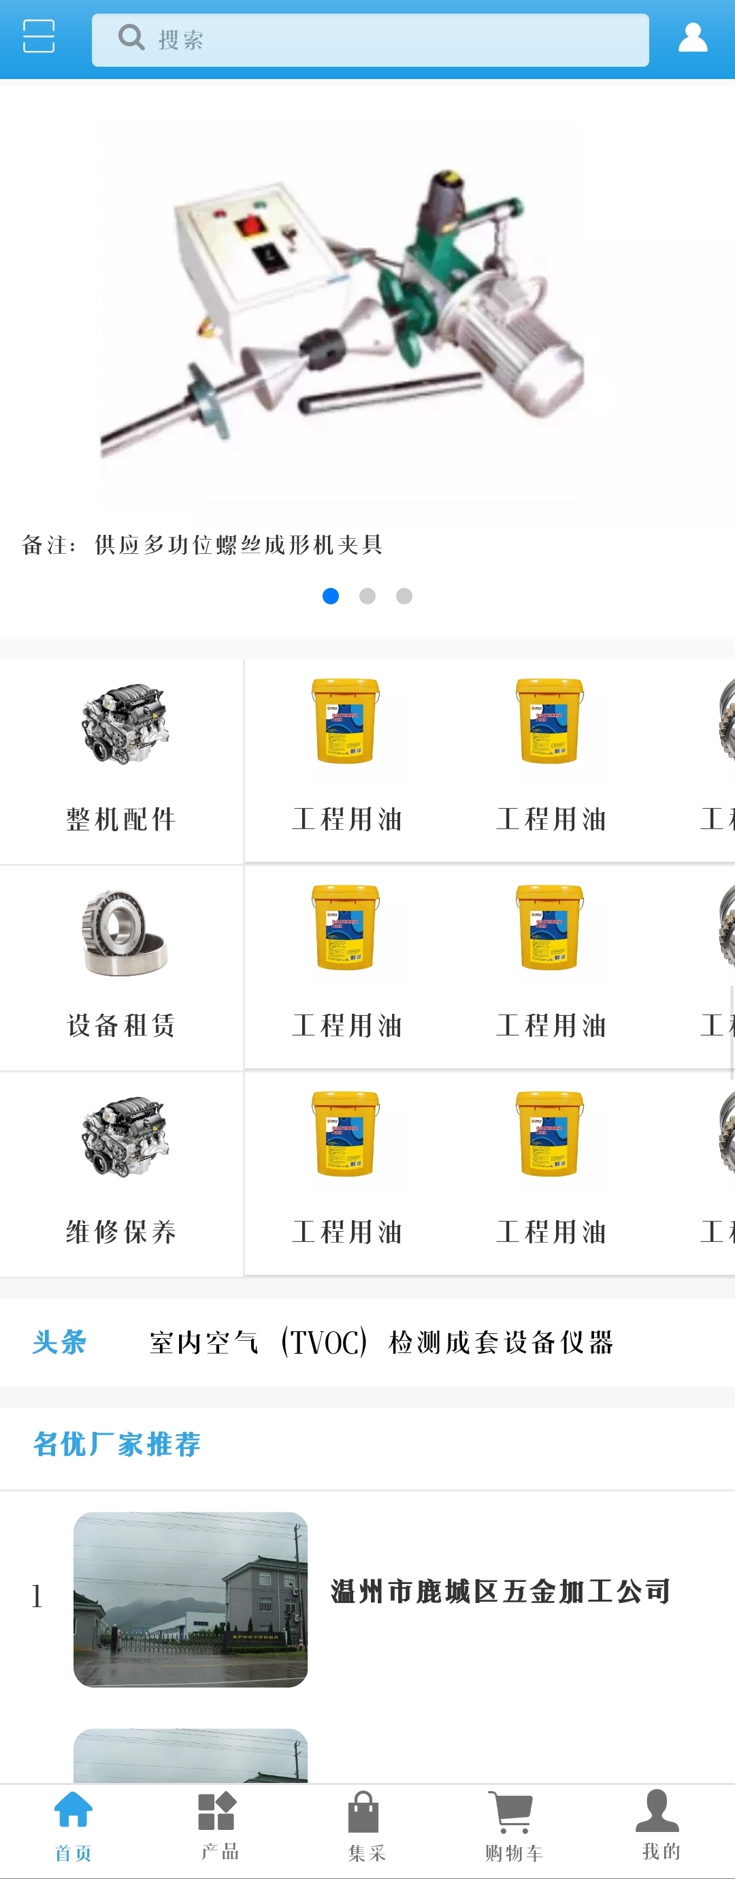Focus the 搜索 search input field
The height and width of the screenshot is (1879, 735).
pos(370,40)
